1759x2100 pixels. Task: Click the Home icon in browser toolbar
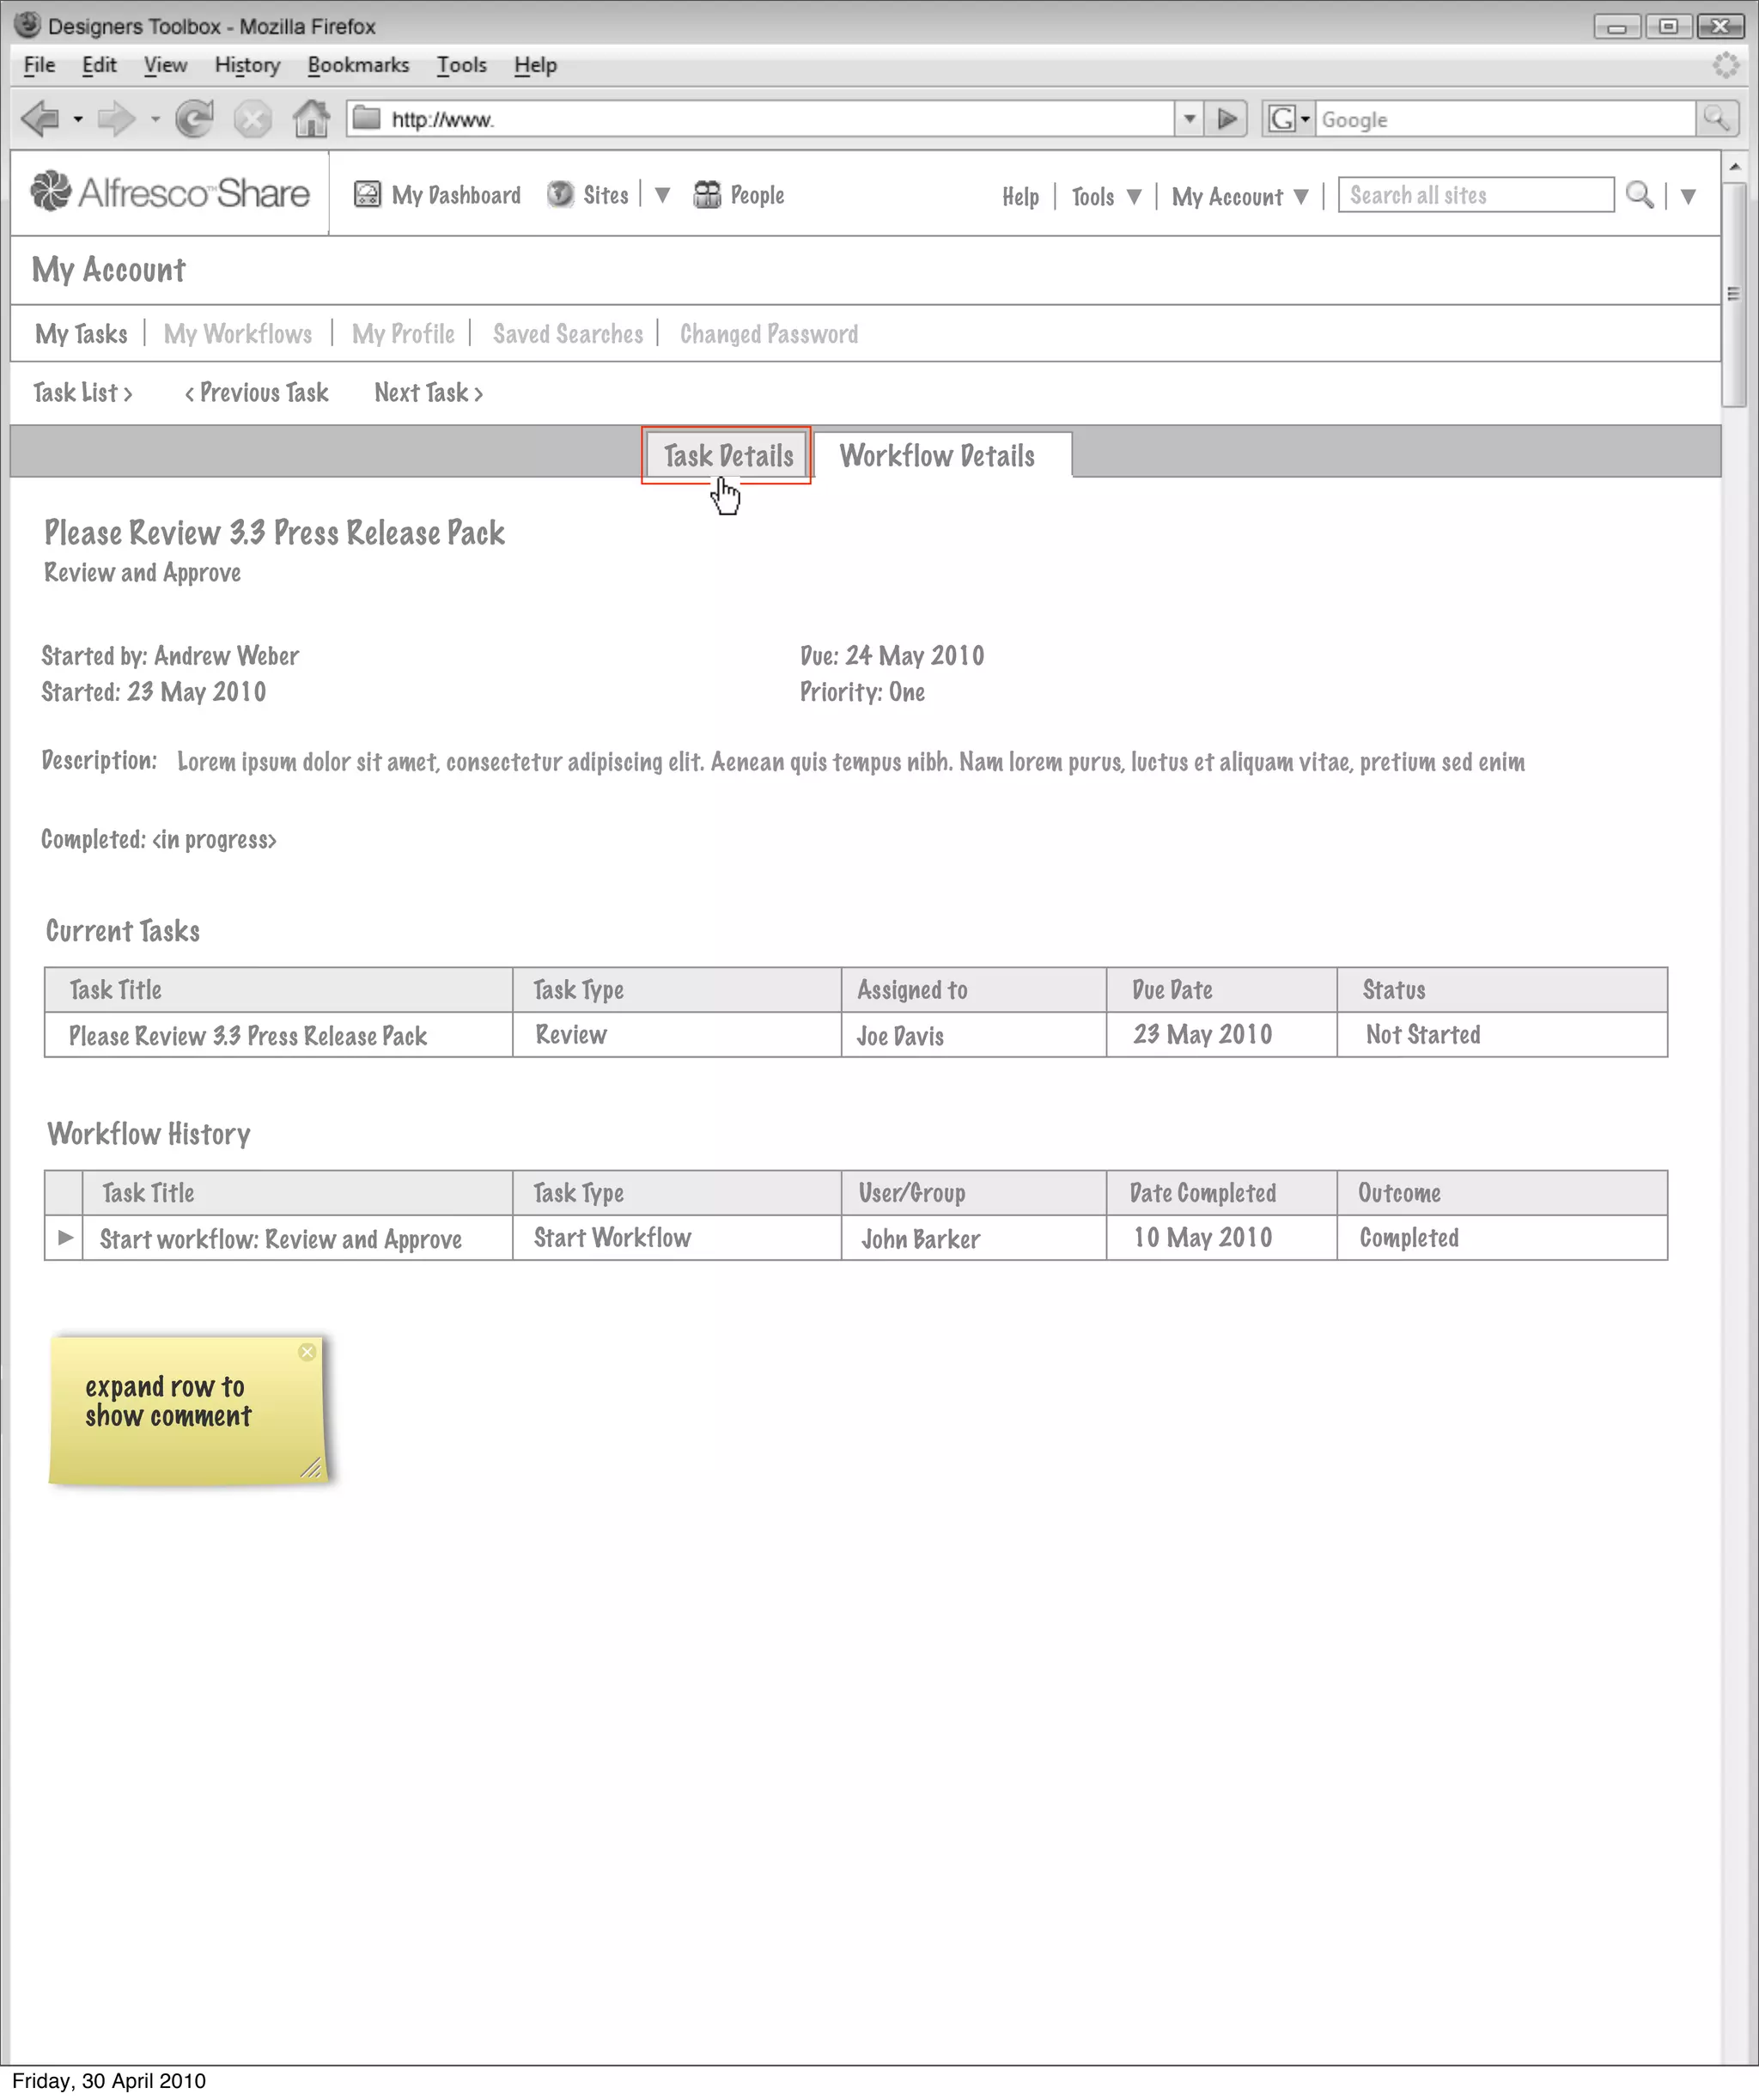311,119
